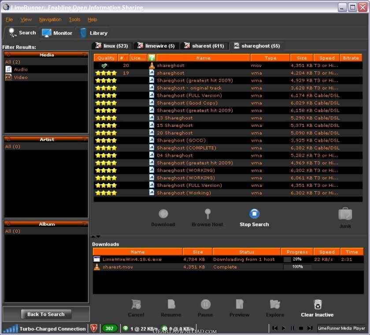Skip to previous track in media player
The width and height of the screenshot is (370, 335).
click(274, 328)
